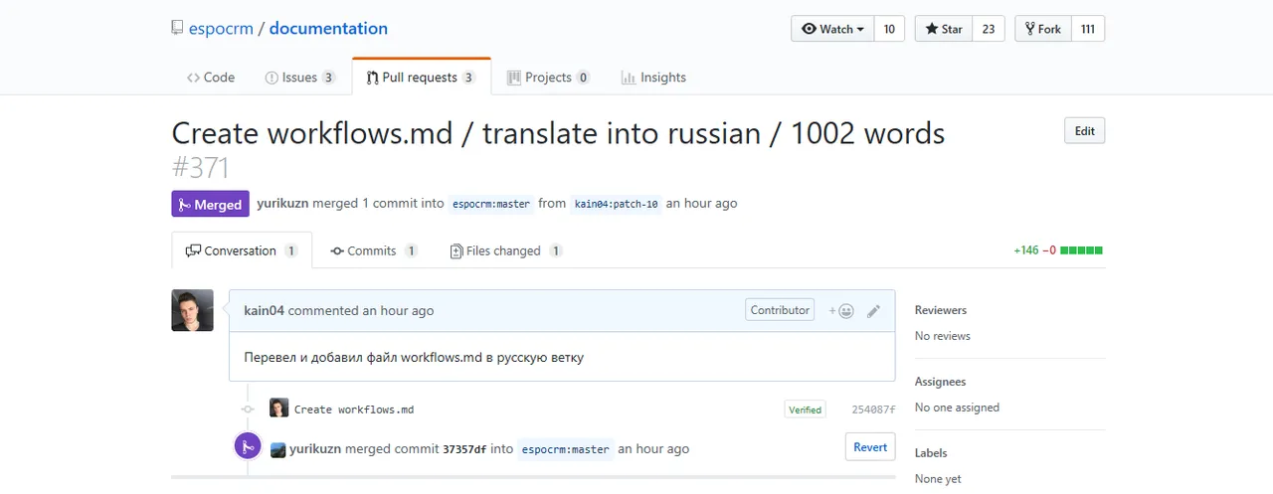Select the pull request number #371
1273x494 pixels.
(x=200, y=167)
